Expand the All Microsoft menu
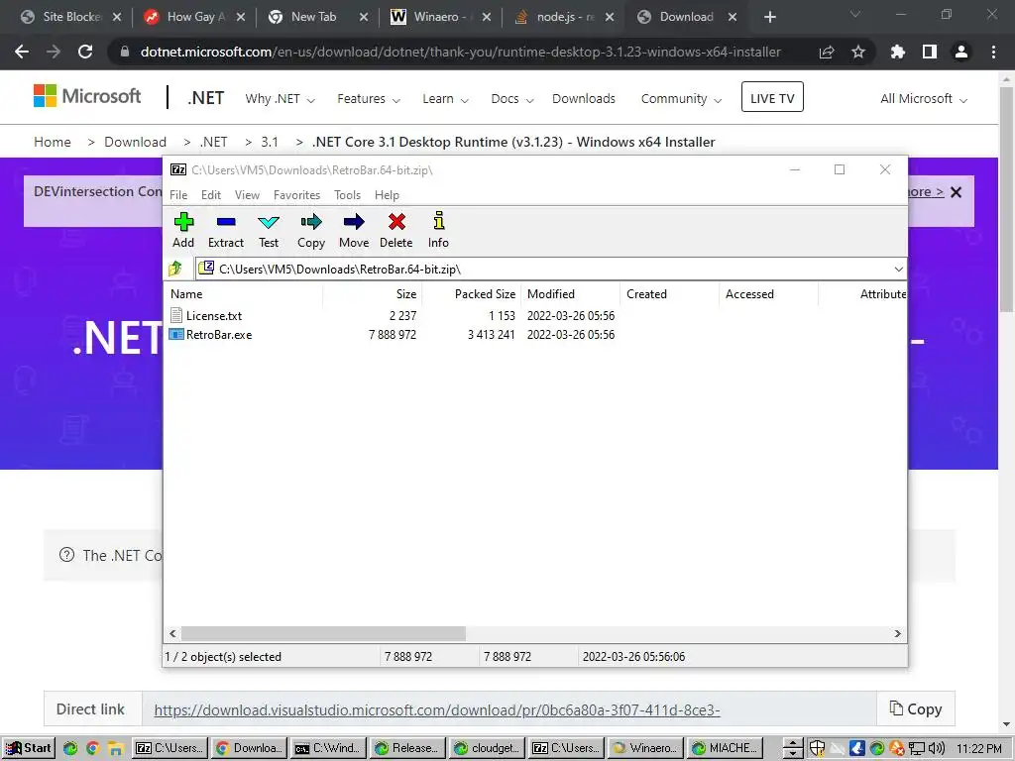 (x=923, y=99)
